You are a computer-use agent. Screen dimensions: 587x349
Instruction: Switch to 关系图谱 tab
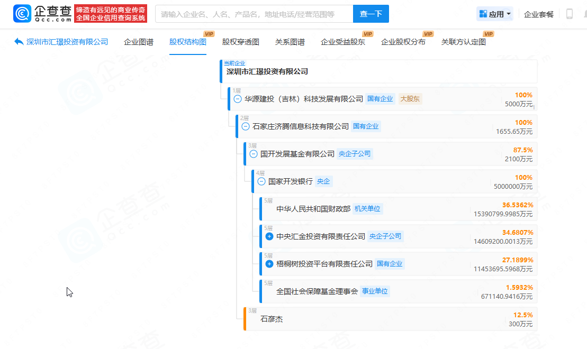290,42
